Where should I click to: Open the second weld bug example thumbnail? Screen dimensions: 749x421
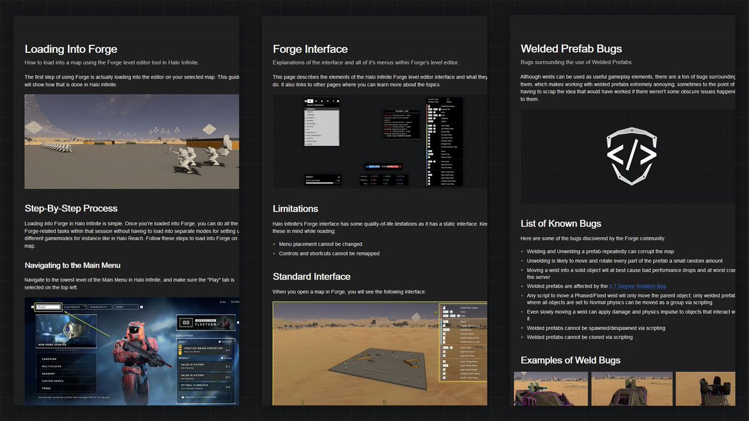[x=632, y=389]
